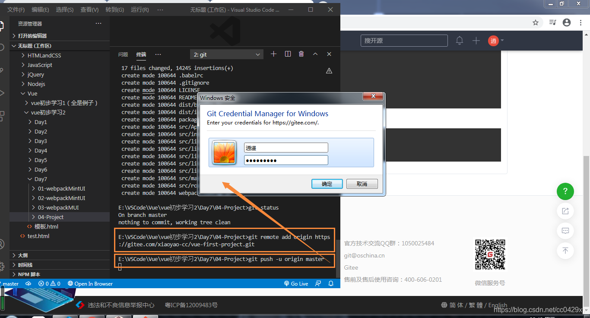Open 模板.html file
The height and width of the screenshot is (318, 590).
pyautogui.click(x=60, y=226)
